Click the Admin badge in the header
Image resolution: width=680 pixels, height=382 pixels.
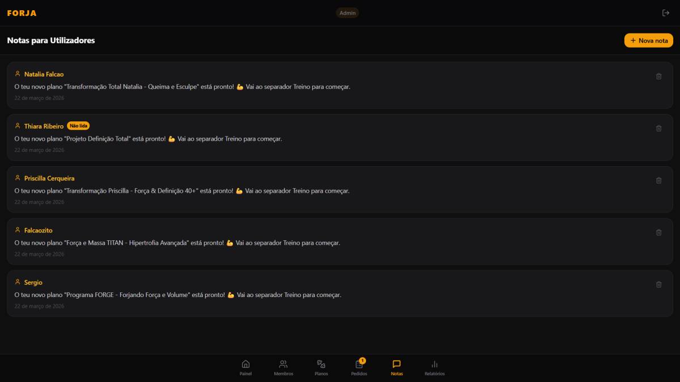(x=347, y=13)
